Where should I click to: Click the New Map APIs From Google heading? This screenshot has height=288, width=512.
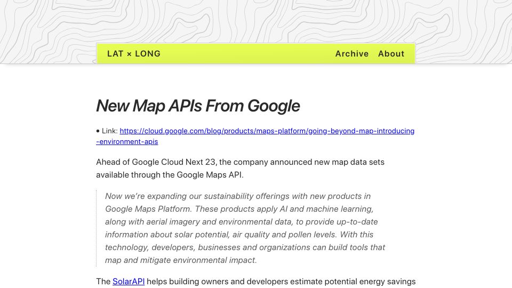coord(198,106)
